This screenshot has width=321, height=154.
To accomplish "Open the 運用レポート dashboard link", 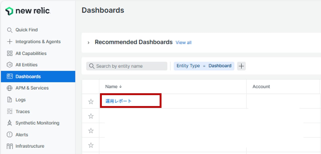I will 118,101.
